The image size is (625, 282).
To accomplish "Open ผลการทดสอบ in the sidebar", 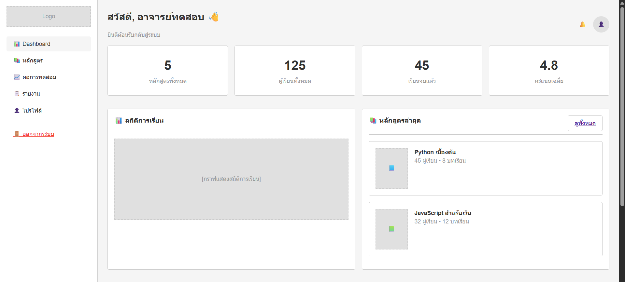I will click(39, 77).
